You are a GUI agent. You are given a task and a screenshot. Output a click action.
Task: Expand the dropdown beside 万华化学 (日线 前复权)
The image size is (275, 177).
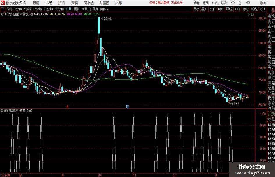[x=32, y=14]
